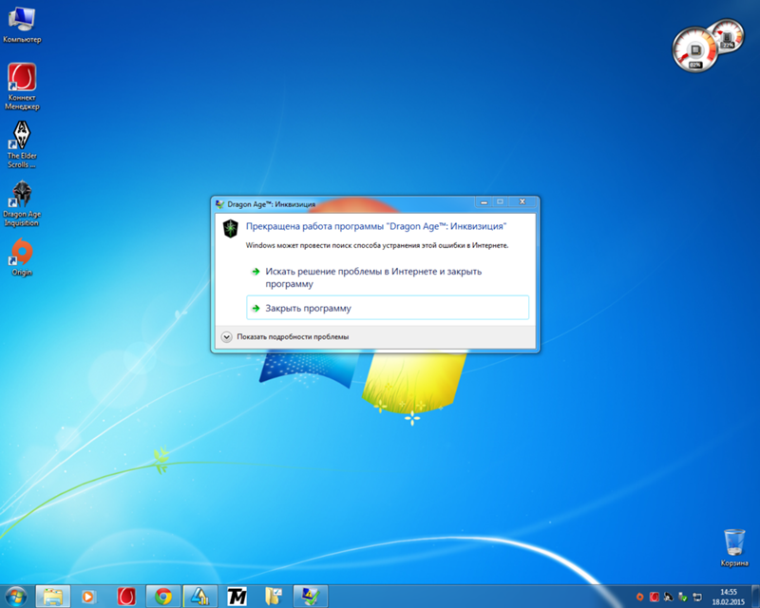Open the Windows Start menu
The image size is (760, 608).
coord(15,597)
